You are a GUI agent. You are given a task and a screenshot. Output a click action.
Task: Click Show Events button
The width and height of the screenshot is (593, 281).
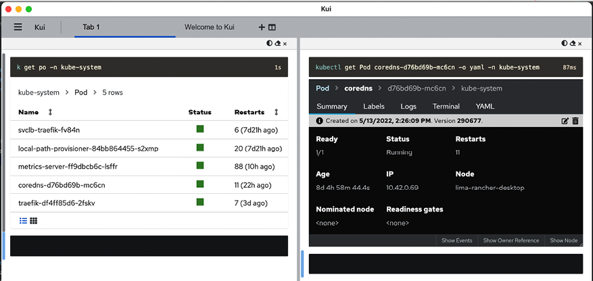(457, 240)
